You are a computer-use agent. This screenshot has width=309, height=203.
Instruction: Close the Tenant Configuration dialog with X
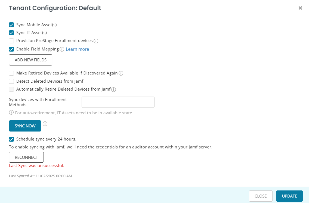point(300,8)
